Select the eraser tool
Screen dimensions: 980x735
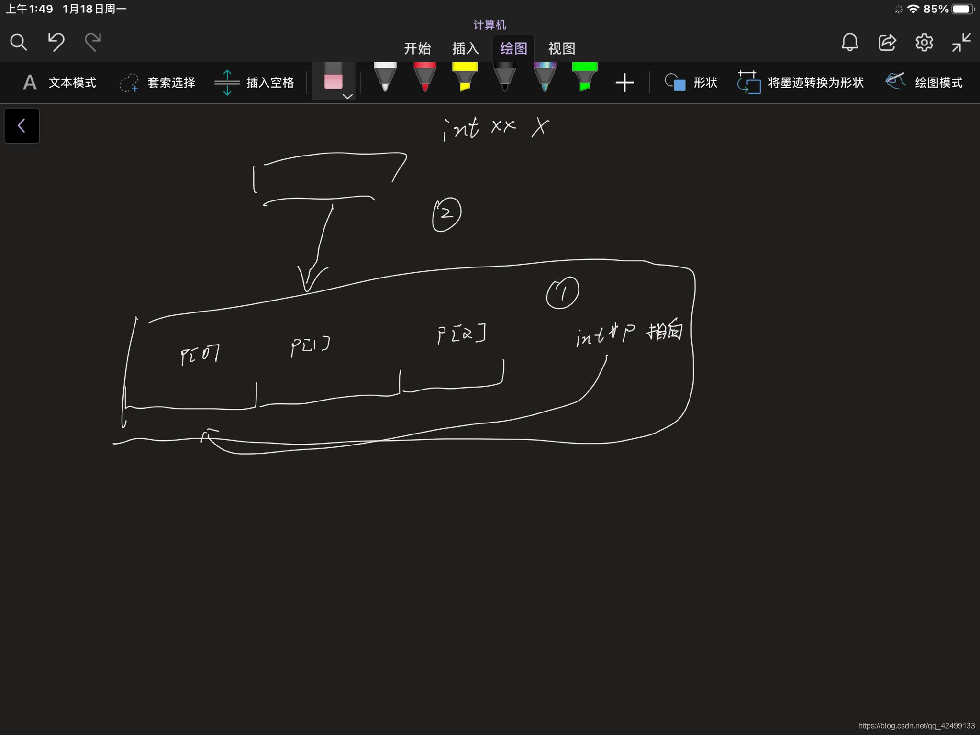[x=333, y=77]
